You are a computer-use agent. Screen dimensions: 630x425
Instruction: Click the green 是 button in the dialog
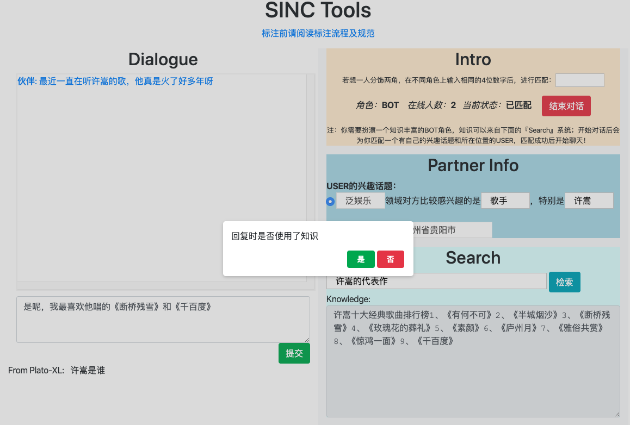pyautogui.click(x=360, y=259)
